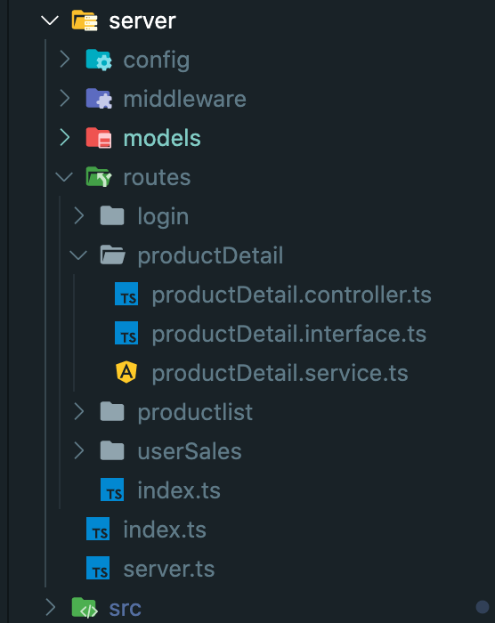Select the middleware folder label
This screenshot has width=495, height=623.
pyautogui.click(x=185, y=99)
